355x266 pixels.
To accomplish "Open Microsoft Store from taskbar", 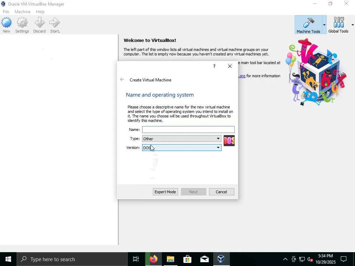I will coord(187,259).
